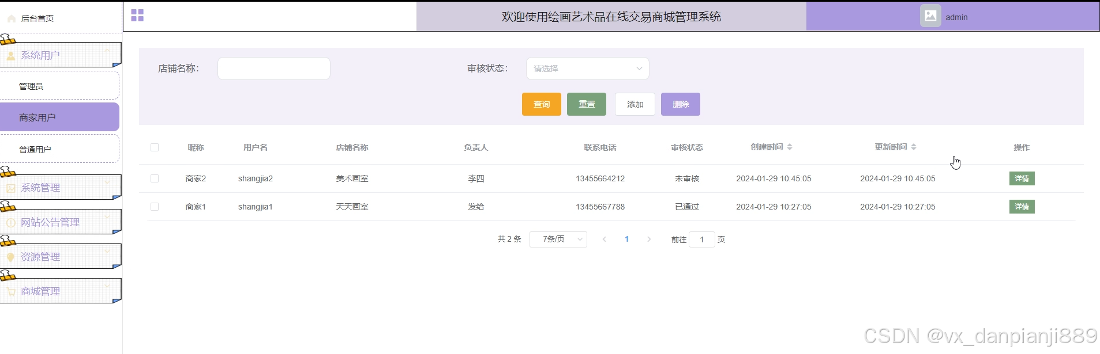Screen dimensions: 1100x354
Task: Click the 店铺名称 input field
Action: tap(274, 68)
